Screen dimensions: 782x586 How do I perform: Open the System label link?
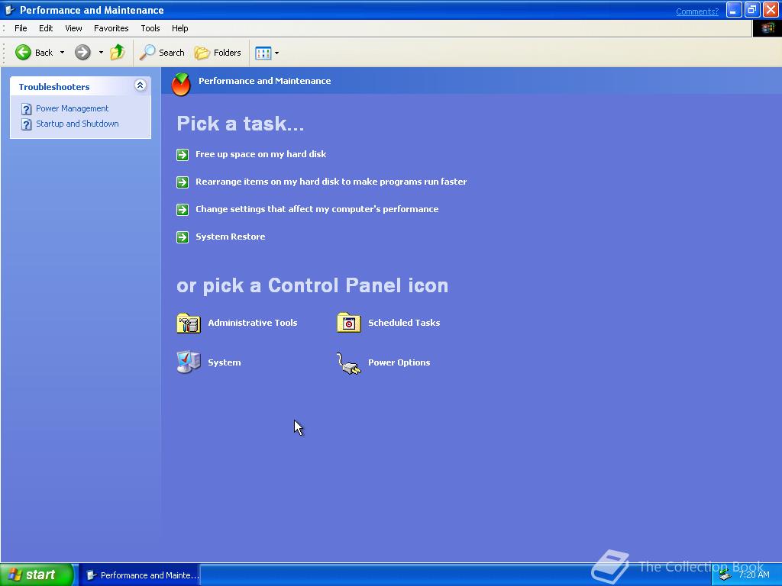click(x=225, y=362)
